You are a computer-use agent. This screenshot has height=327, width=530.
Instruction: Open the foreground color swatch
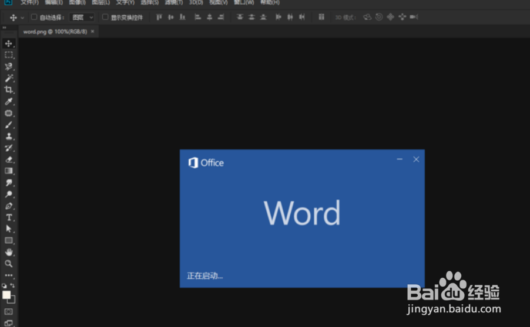[x=6, y=295]
